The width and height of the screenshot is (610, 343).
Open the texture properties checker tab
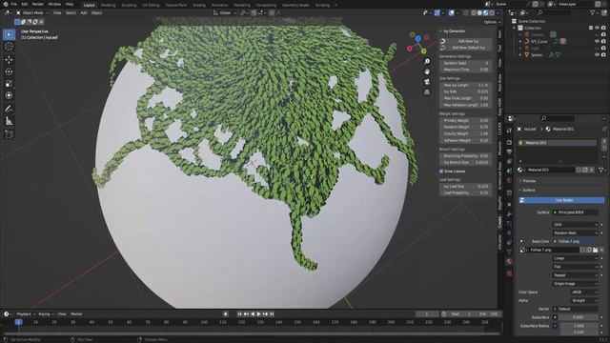point(509,273)
